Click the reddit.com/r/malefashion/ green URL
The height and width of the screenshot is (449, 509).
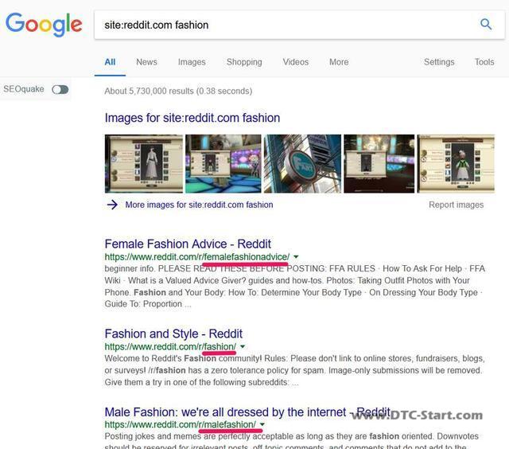[181, 424]
